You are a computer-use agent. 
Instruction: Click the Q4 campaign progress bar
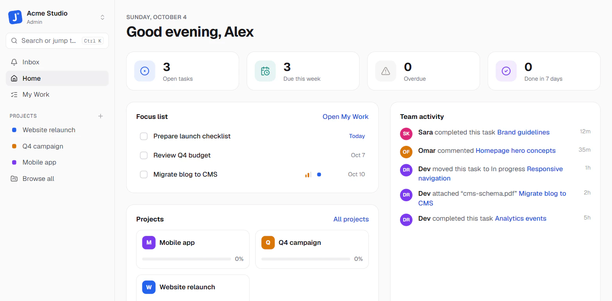[x=306, y=259]
